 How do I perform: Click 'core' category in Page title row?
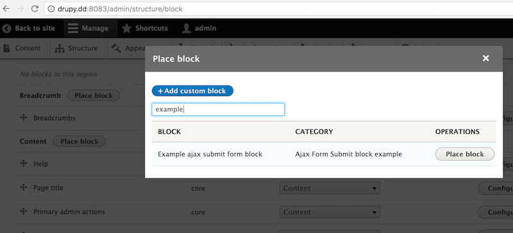click(198, 189)
